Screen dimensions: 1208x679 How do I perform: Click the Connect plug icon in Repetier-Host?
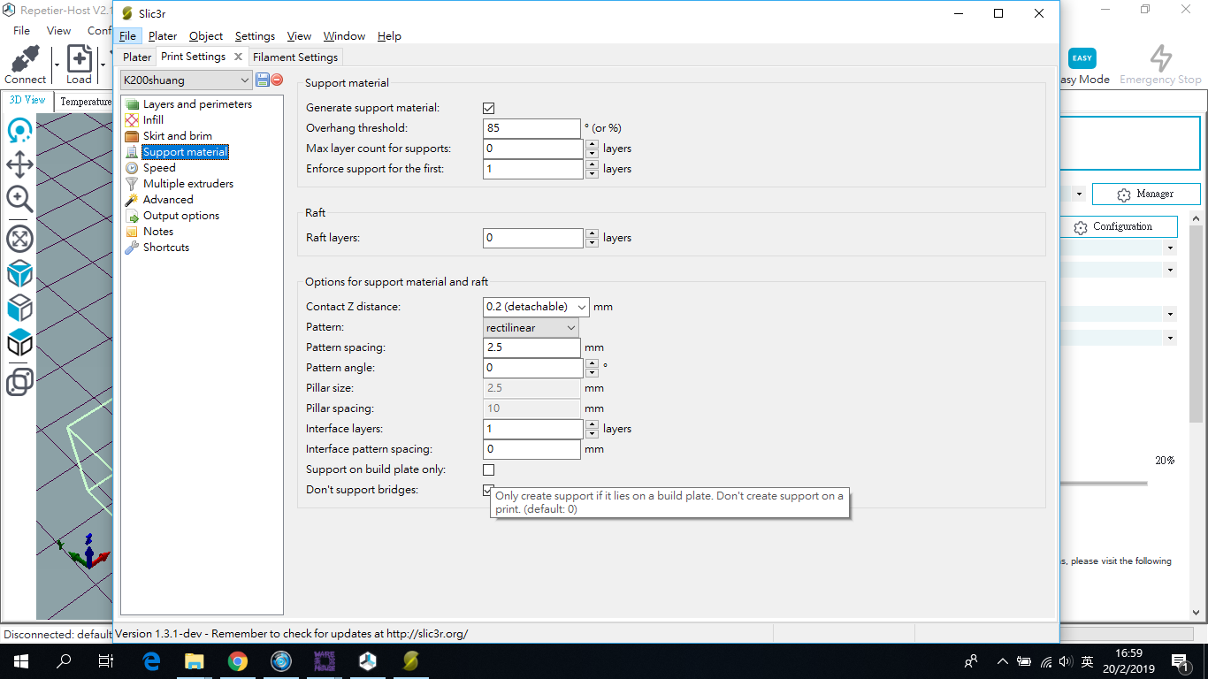[x=26, y=59]
